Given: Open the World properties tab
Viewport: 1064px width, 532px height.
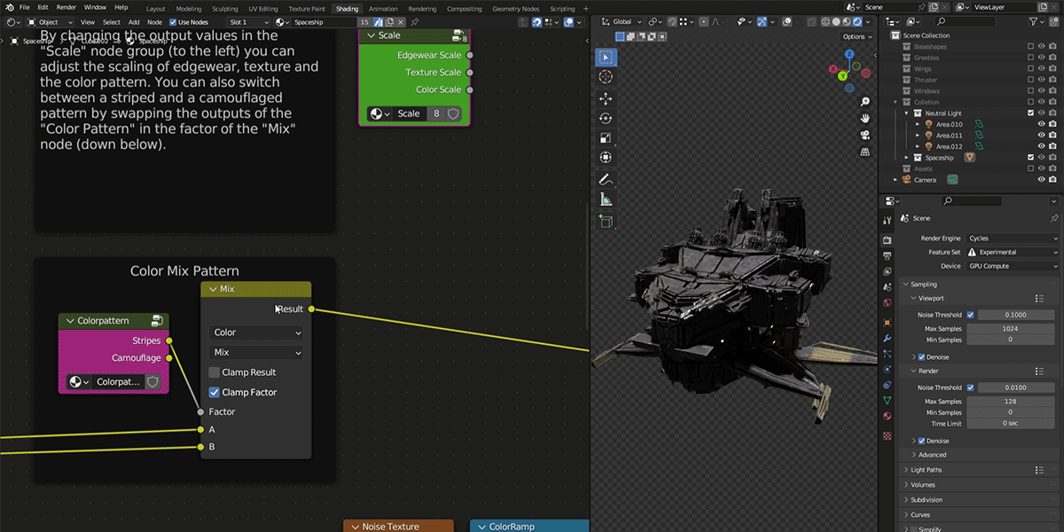Looking at the screenshot, I should click(x=888, y=302).
